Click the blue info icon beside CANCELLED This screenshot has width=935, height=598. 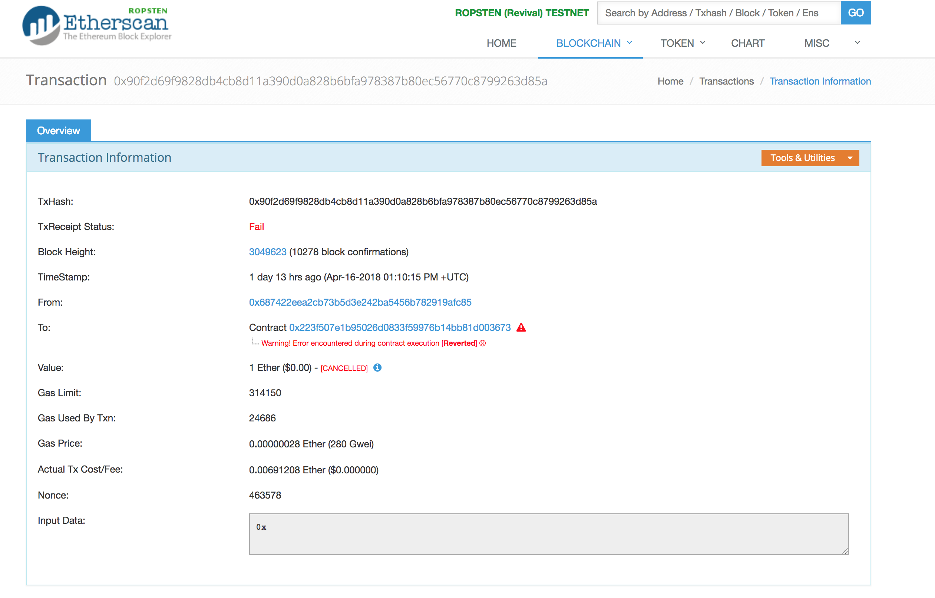377,368
